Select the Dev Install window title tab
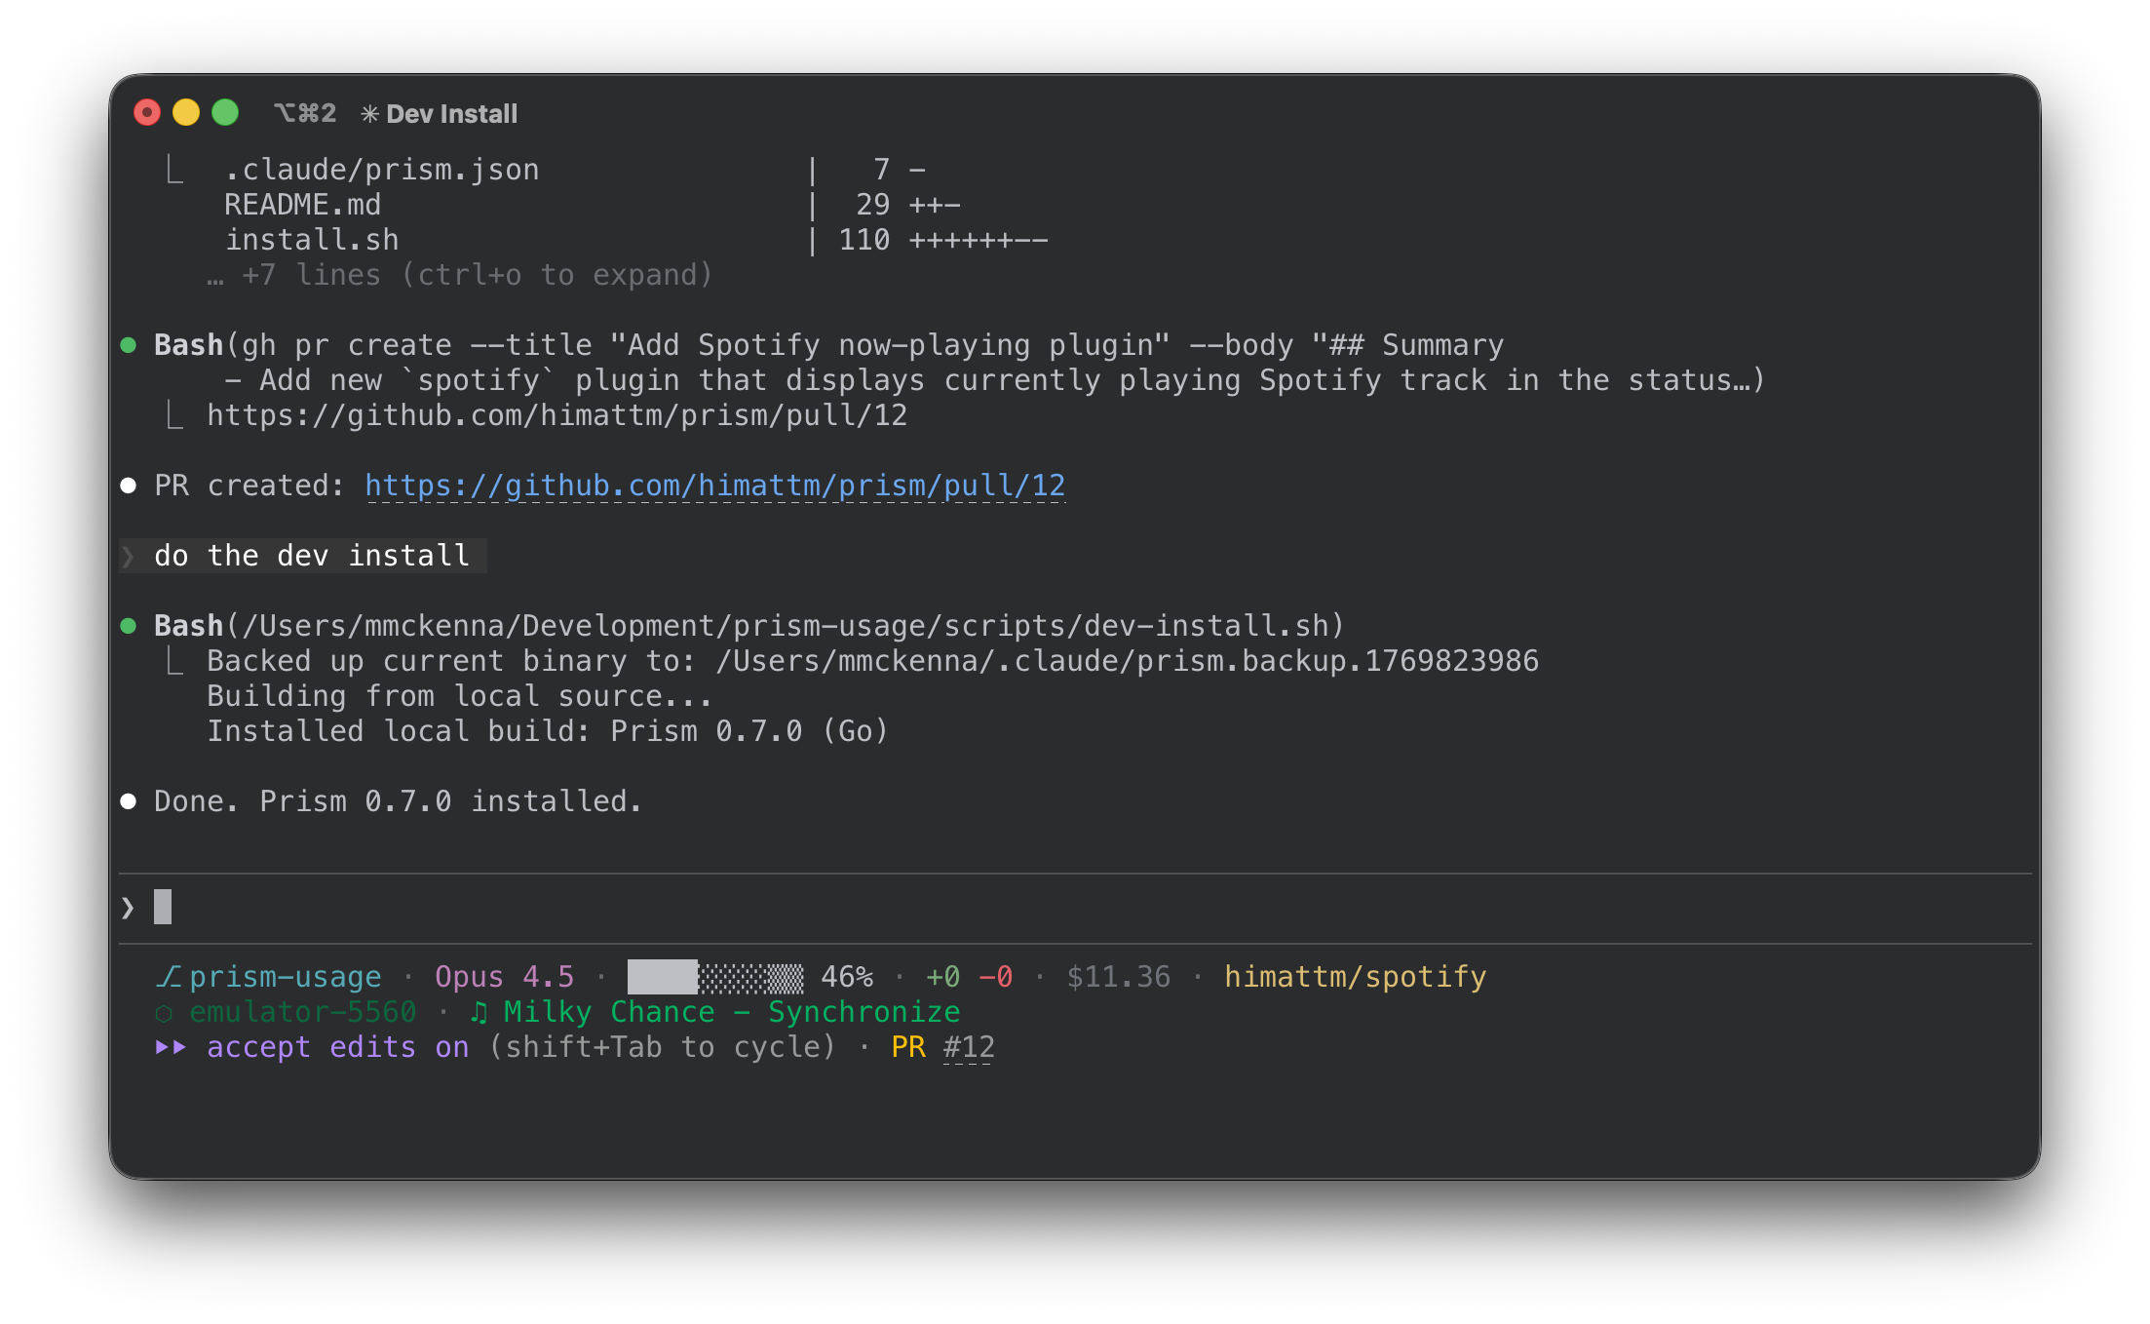 pyautogui.click(x=451, y=114)
